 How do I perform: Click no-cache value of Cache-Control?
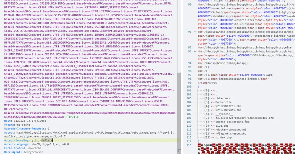[x=35, y=148]
